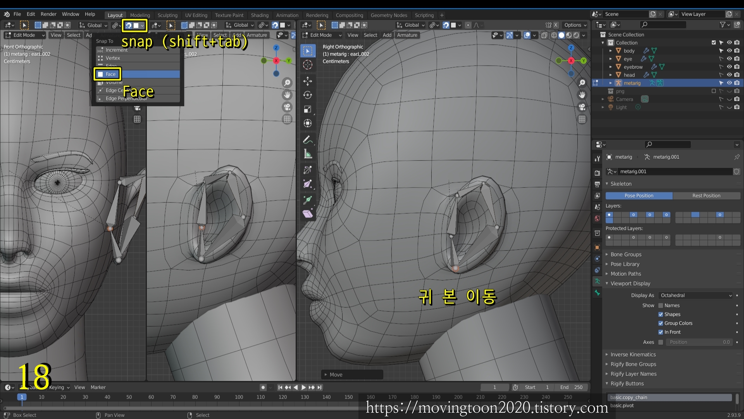
Task: Click the Pose Position button
Action: 639,196
